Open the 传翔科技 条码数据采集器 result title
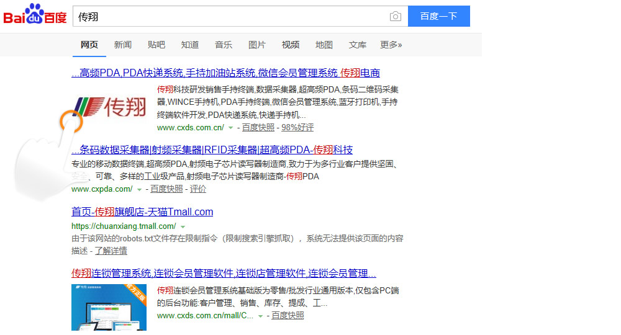 coord(212,150)
